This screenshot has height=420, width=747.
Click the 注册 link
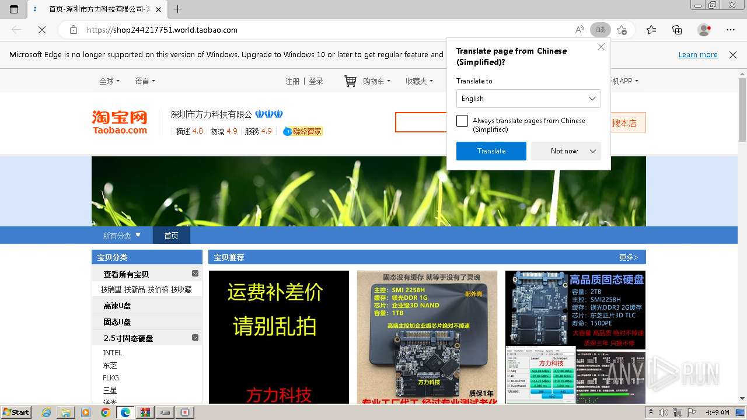pyautogui.click(x=293, y=81)
